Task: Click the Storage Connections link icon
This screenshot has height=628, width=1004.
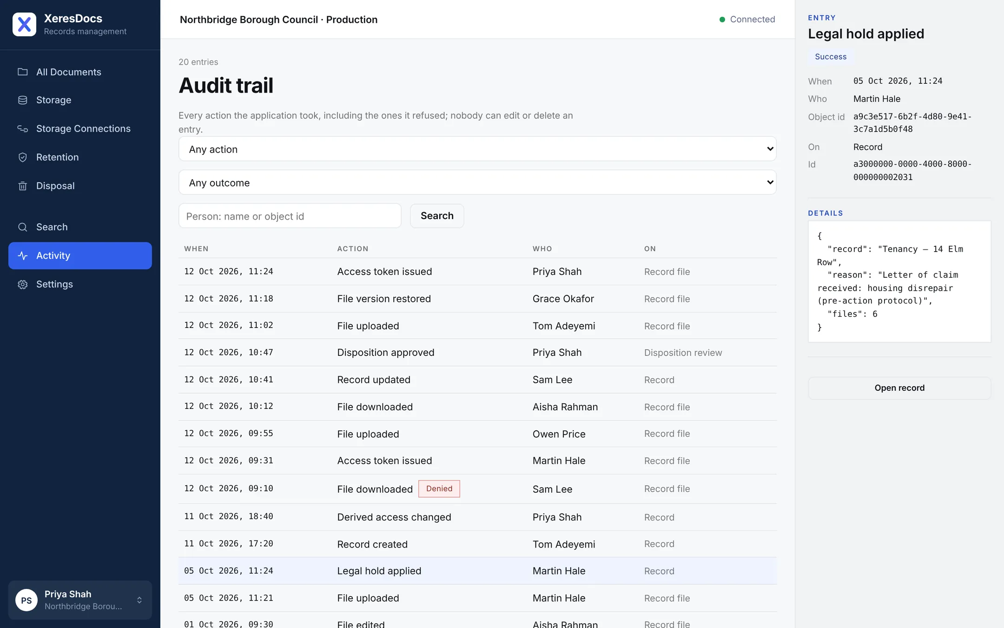Action: pos(22,128)
